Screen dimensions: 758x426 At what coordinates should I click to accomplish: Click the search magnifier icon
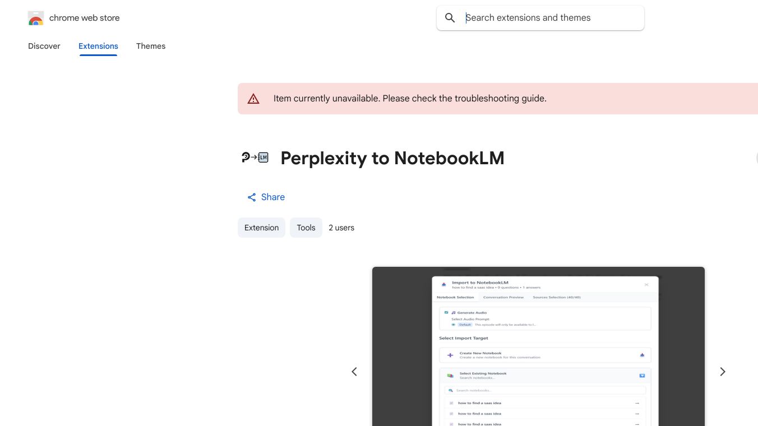[x=450, y=18]
